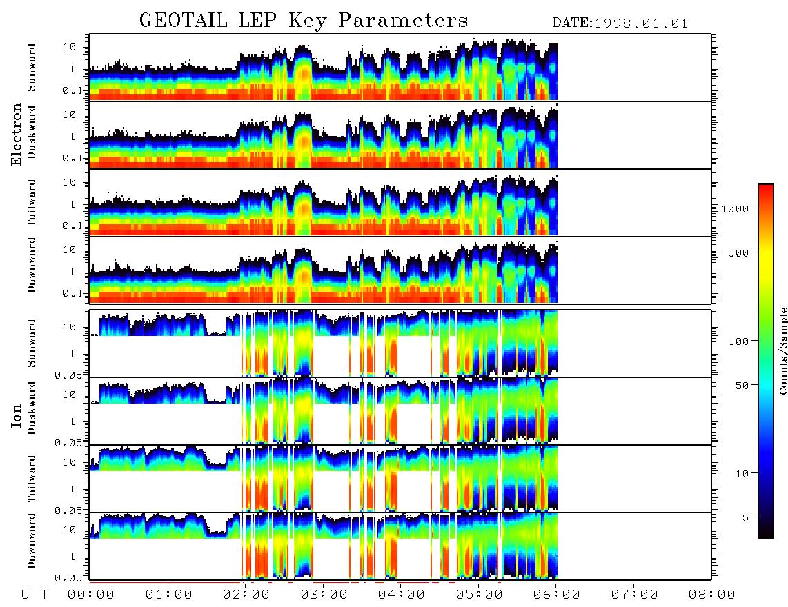Viewport: 788px width, 607px height.
Task: Click the 00:00 time axis label
Action: pyautogui.click(x=91, y=595)
